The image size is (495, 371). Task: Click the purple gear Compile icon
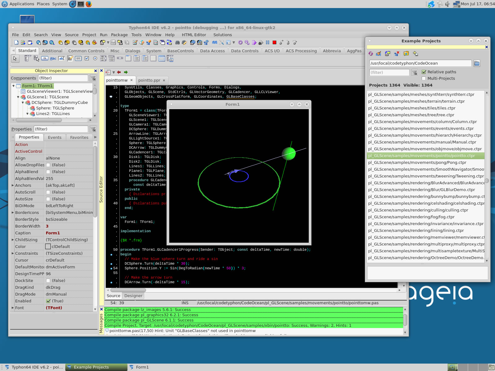[240, 42]
